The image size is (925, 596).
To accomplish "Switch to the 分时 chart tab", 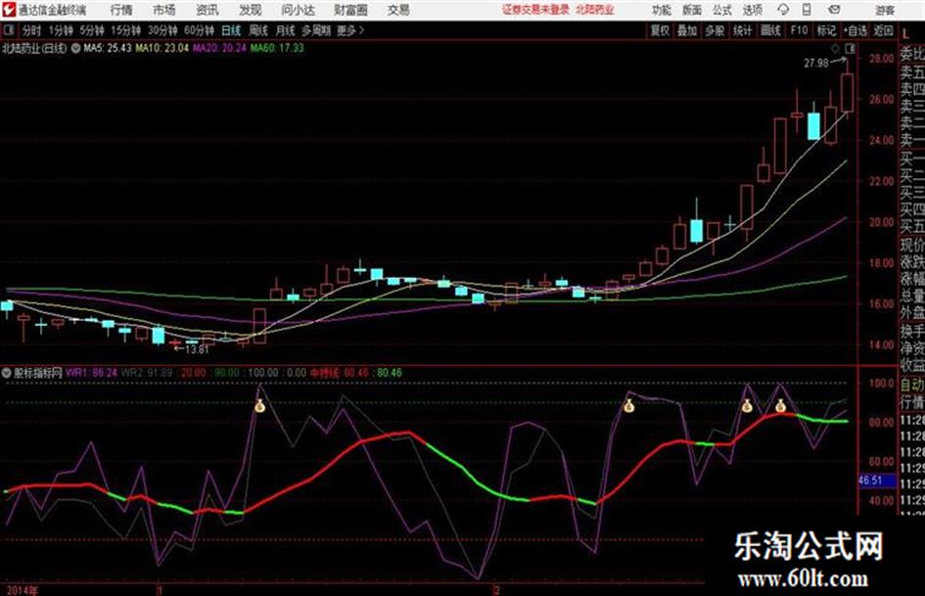I will (x=31, y=30).
